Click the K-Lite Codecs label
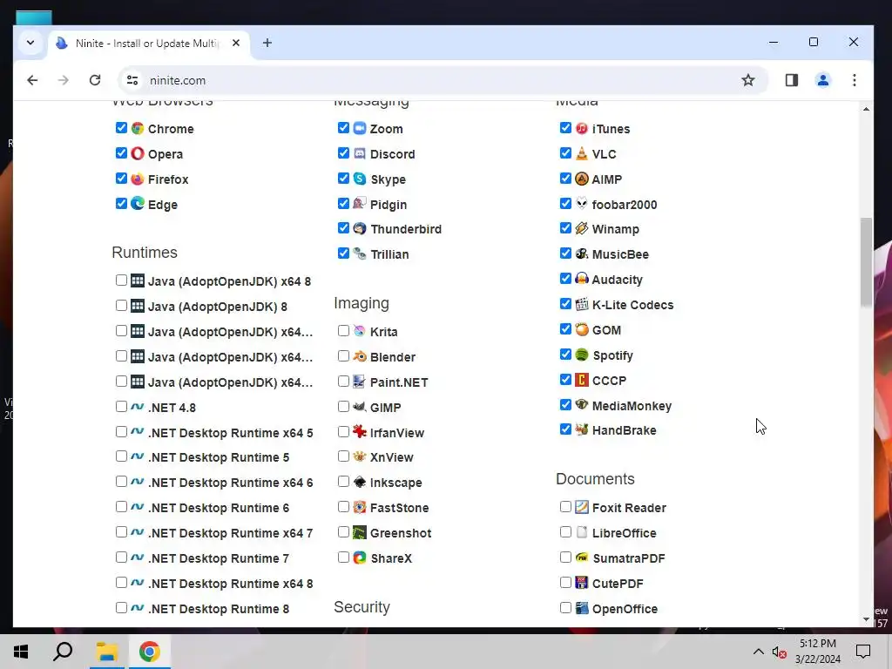This screenshot has width=892, height=669. 632,305
